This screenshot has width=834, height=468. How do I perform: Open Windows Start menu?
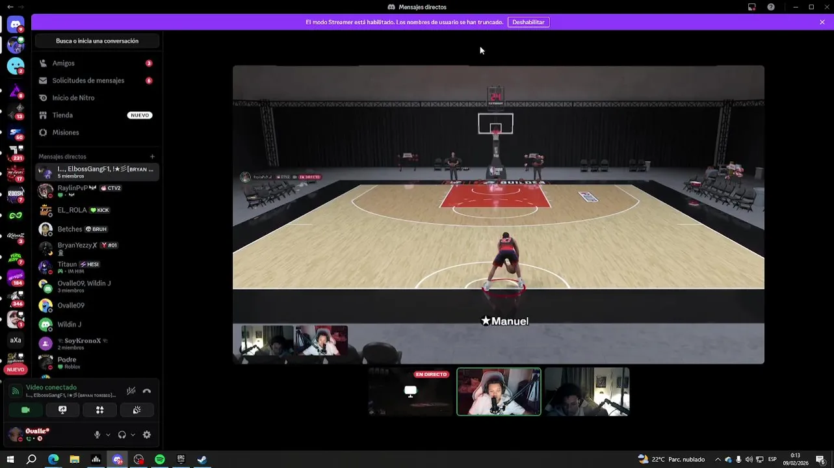tap(10, 460)
